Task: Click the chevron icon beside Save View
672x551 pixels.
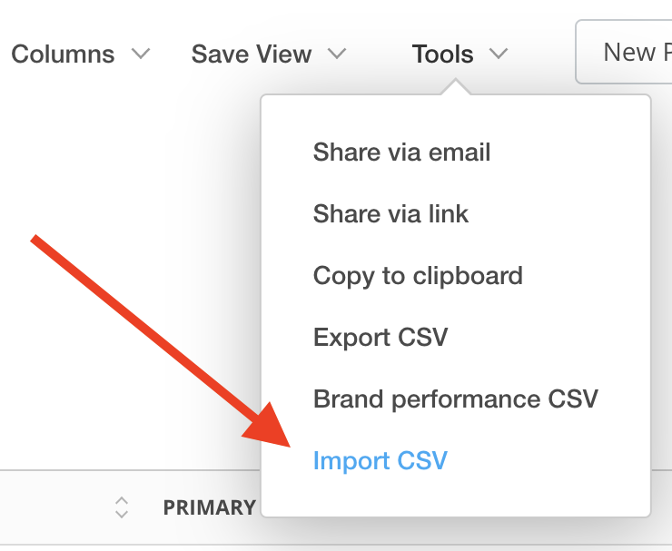Action: point(337,54)
